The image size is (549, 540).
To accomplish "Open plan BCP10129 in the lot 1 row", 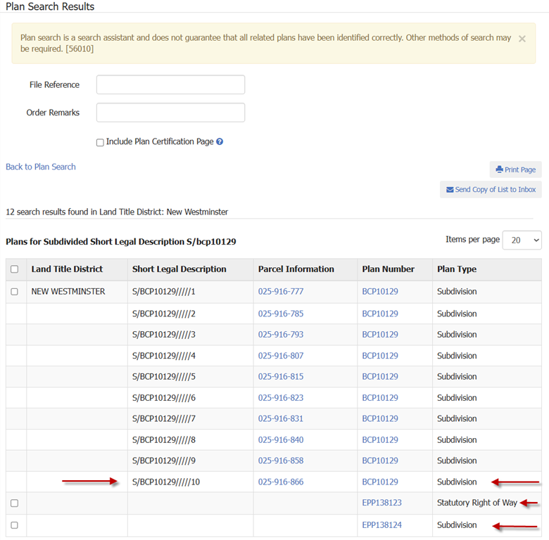I will point(380,292).
